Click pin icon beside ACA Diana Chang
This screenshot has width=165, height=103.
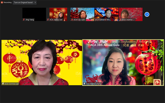tap(84, 84)
